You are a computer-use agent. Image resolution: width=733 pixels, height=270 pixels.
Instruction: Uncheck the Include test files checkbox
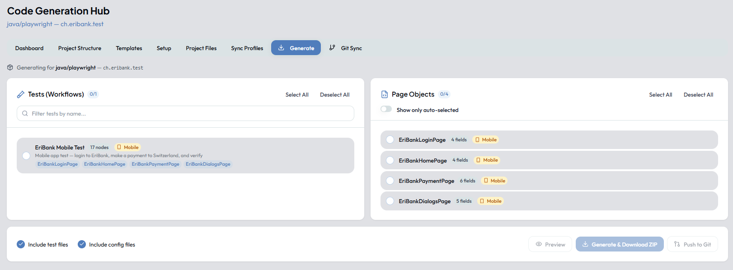pyautogui.click(x=21, y=244)
